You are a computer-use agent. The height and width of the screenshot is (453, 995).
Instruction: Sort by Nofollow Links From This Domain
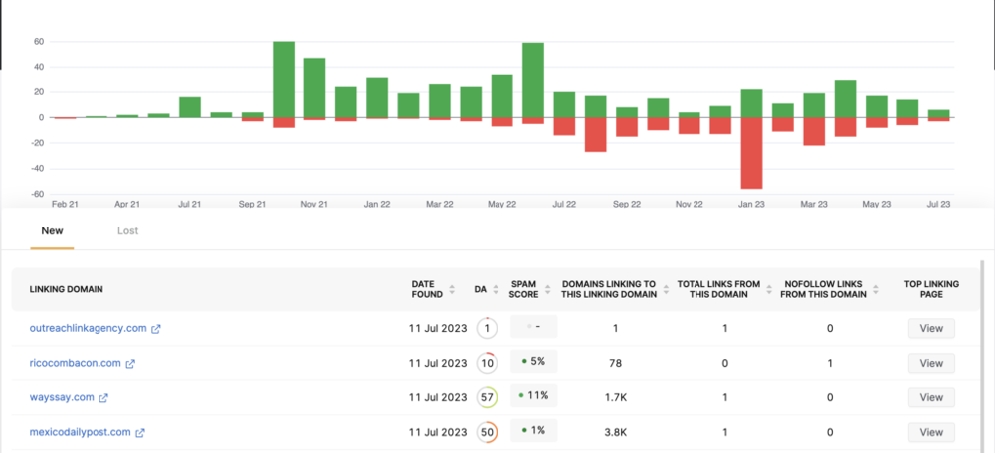coord(875,289)
